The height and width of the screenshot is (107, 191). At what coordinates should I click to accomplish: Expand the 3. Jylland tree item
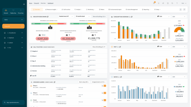click(13, 43)
